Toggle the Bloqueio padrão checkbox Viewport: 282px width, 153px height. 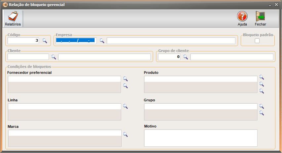(x=257, y=41)
